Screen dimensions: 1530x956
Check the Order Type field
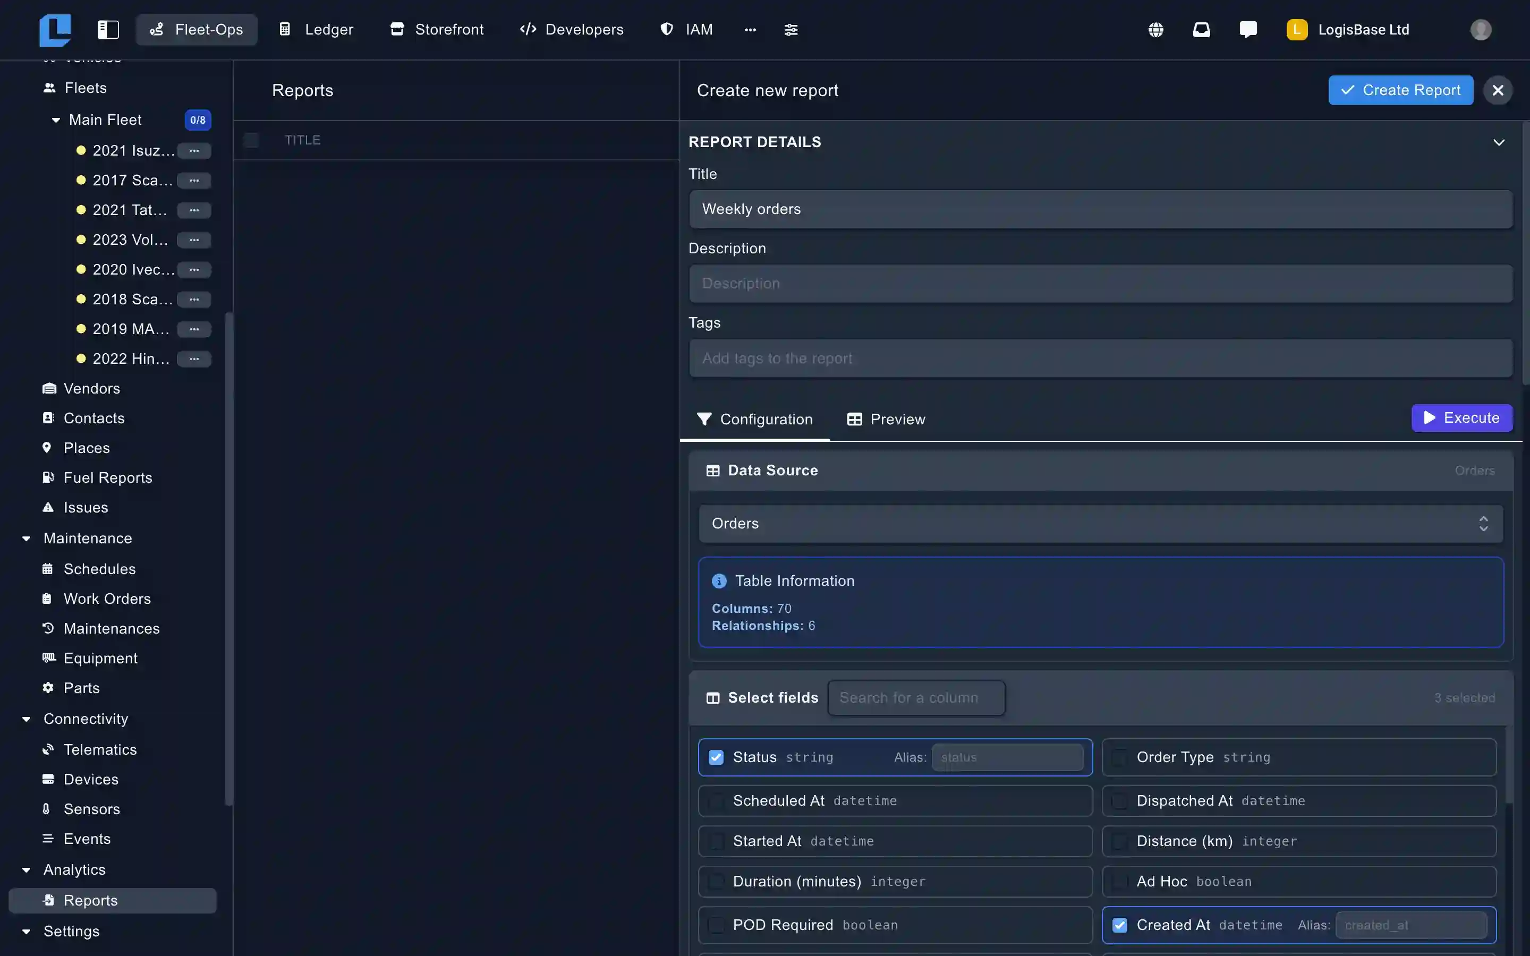pos(1119,757)
